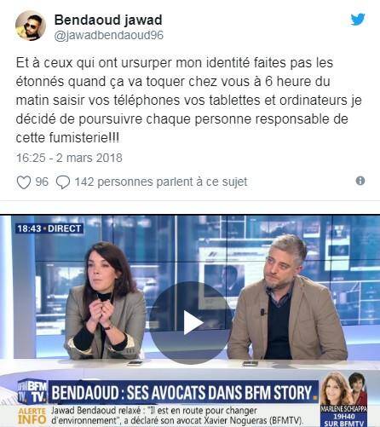380x427 pixels.
Task: Click the 96 likes count
Action: (x=42, y=182)
